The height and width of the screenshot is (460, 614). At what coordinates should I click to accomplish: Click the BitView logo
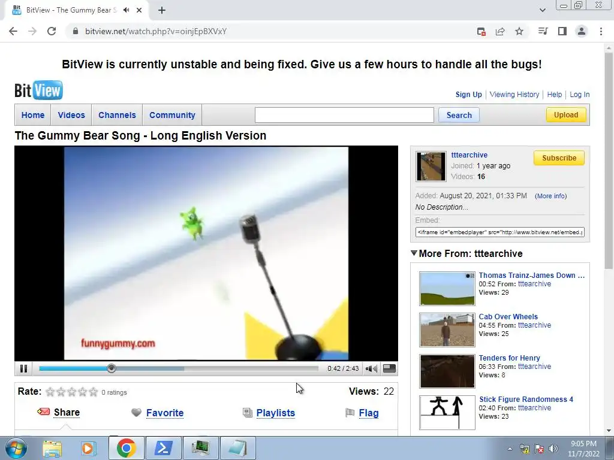[x=38, y=90]
